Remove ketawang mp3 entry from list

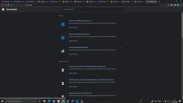pos(121,93)
